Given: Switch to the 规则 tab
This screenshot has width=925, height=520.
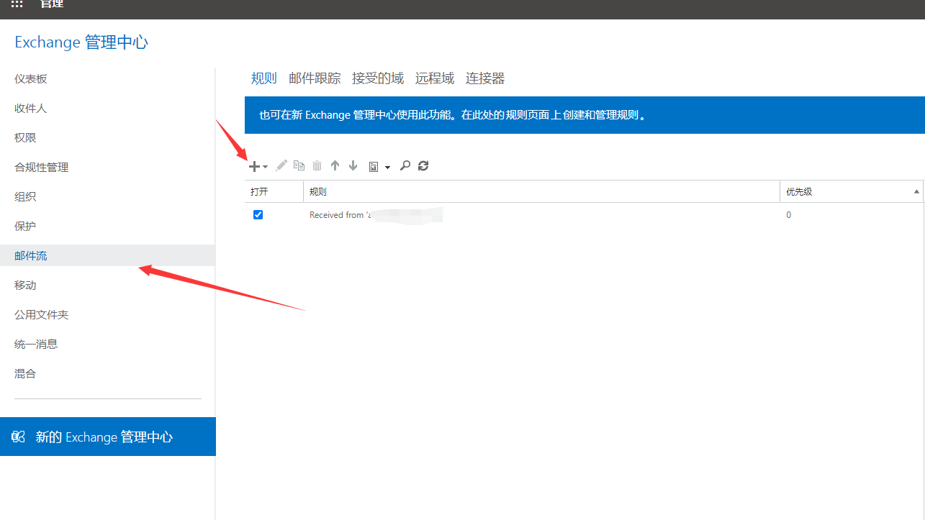Looking at the screenshot, I should 264,78.
